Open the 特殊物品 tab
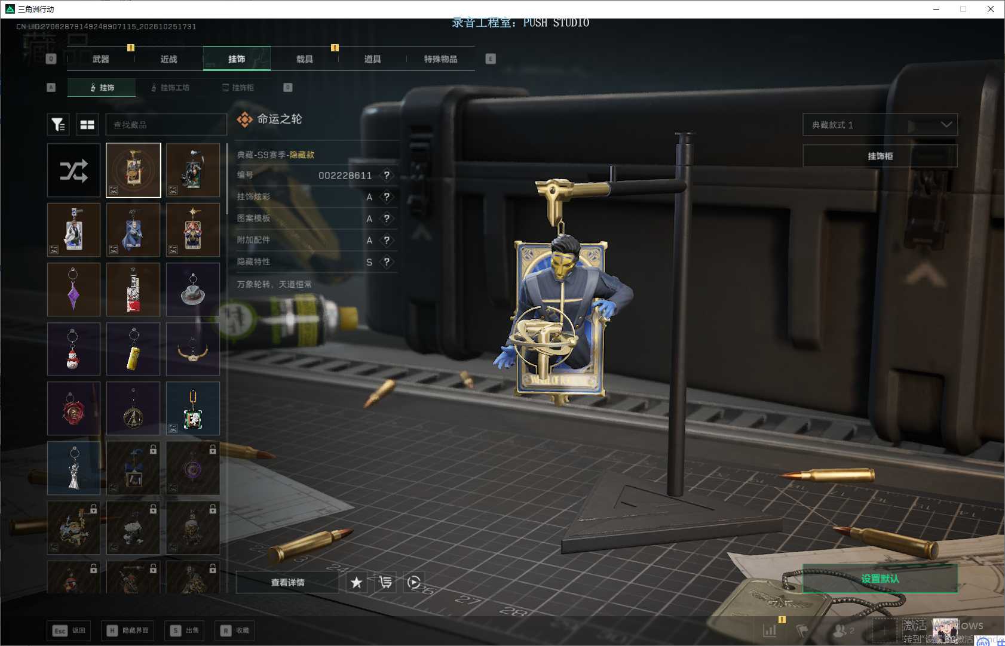 point(441,59)
